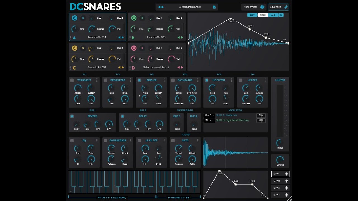Switch to the PITCH tab
358x201 pixels.
click(263, 15)
